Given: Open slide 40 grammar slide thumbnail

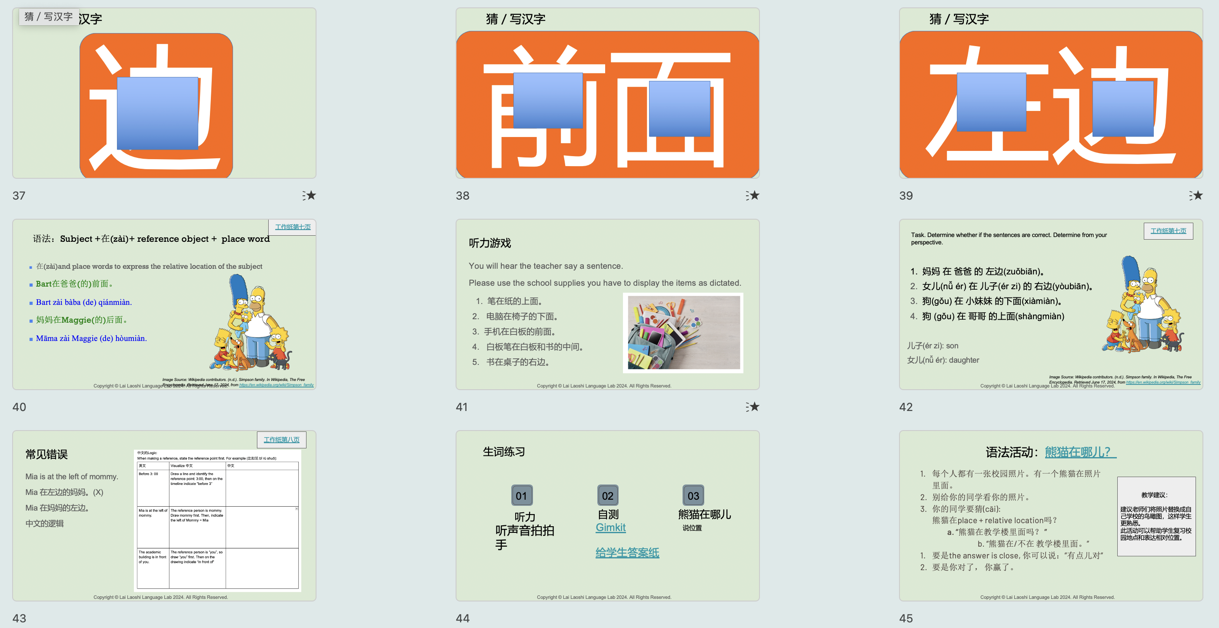Looking at the screenshot, I should click(x=164, y=304).
